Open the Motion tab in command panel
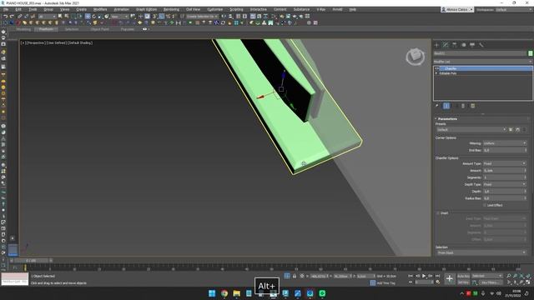This screenshot has height=300, width=534. (463, 45)
